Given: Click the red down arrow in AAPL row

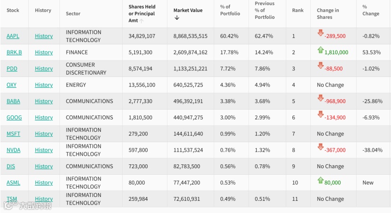Looking at the screenshot, I should [320, 33].
